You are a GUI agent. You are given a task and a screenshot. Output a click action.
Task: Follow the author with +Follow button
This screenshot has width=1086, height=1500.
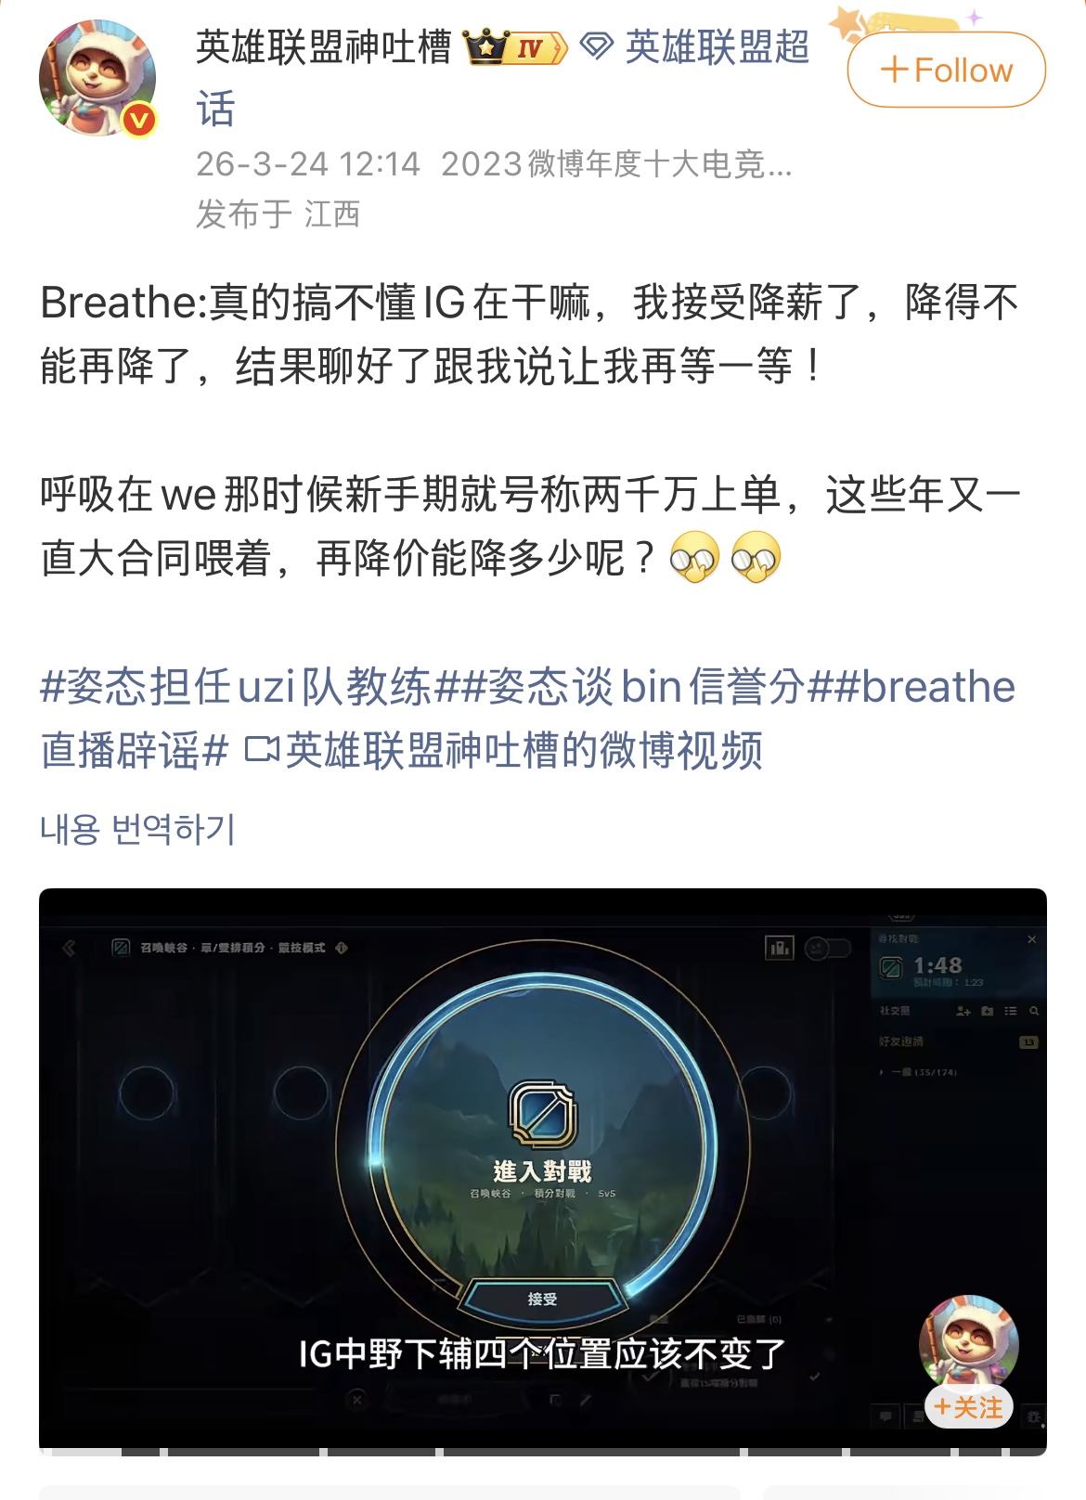coord(946,70)
